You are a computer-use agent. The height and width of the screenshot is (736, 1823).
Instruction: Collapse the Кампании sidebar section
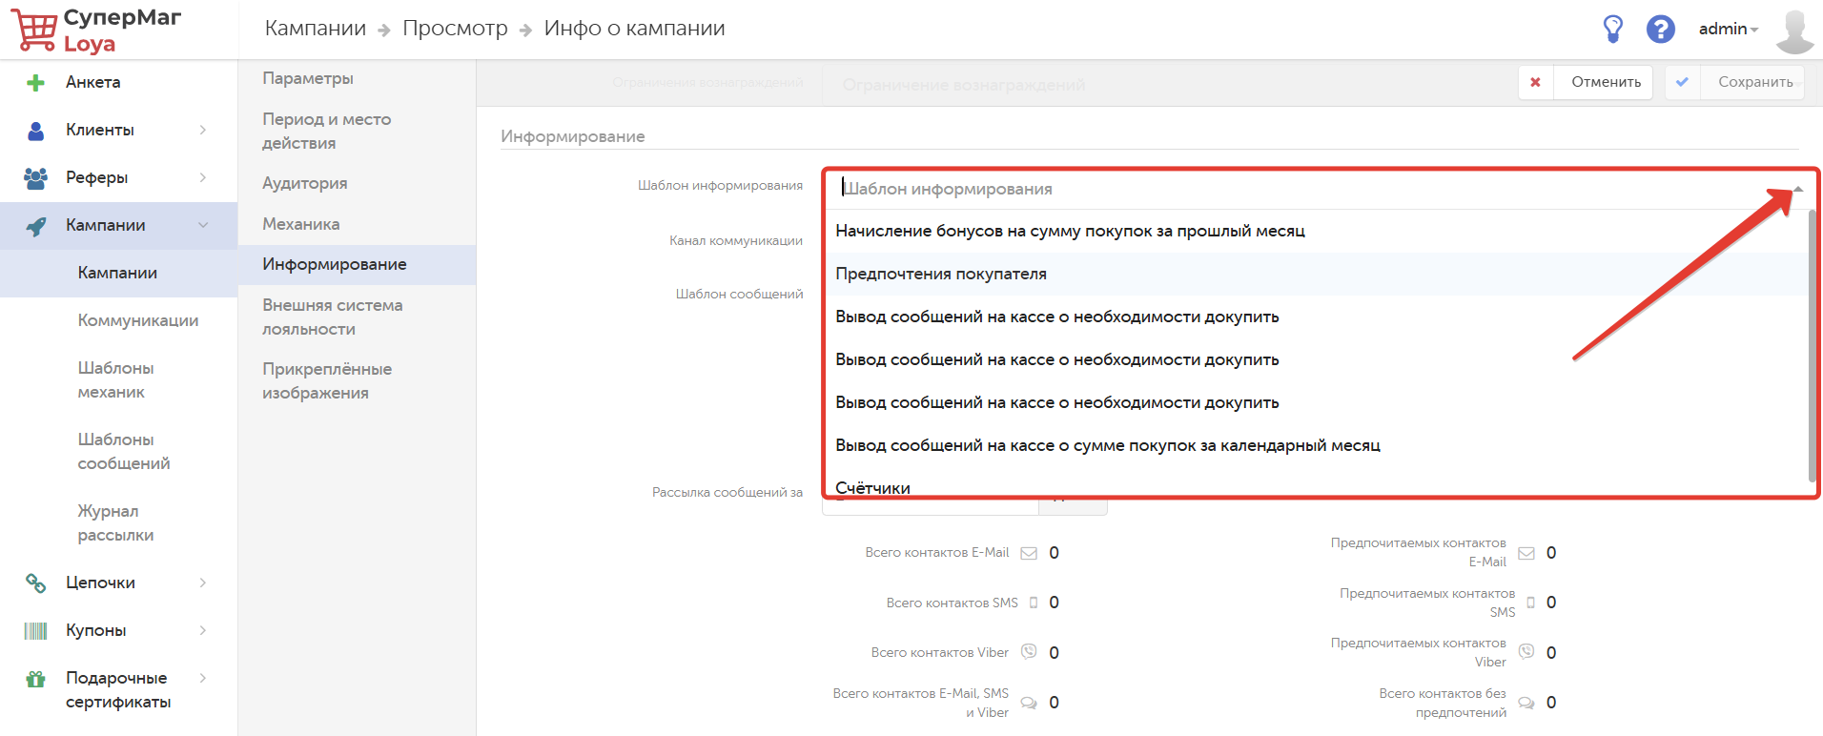click(202, 225)
